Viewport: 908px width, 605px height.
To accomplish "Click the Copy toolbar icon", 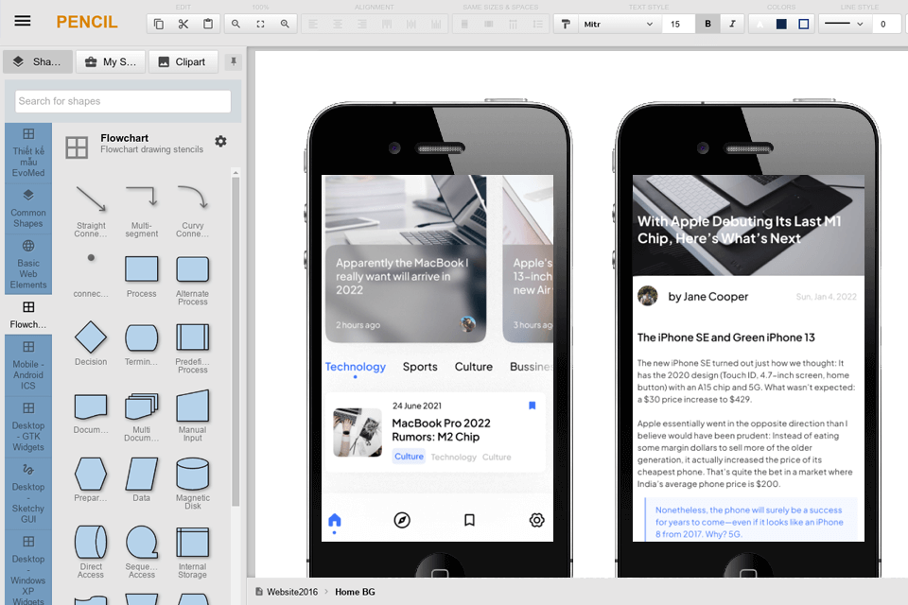I will tap(159, 24).
